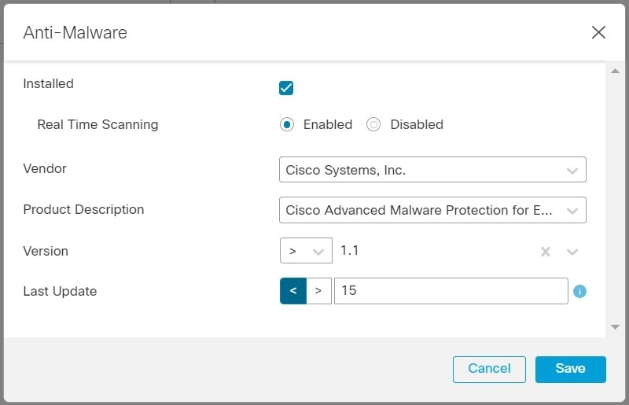Screen dimensions: 629x405
Task: Expand the Version value chevron arrow
Action: (572, 252)
